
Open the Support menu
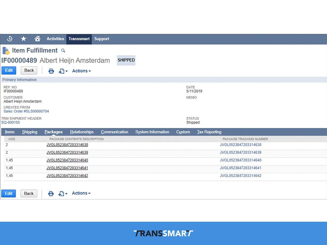102,39
